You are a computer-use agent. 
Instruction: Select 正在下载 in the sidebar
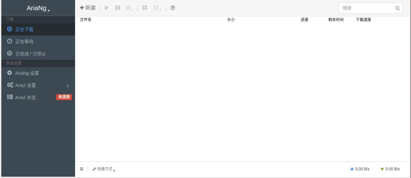(38, 29)
